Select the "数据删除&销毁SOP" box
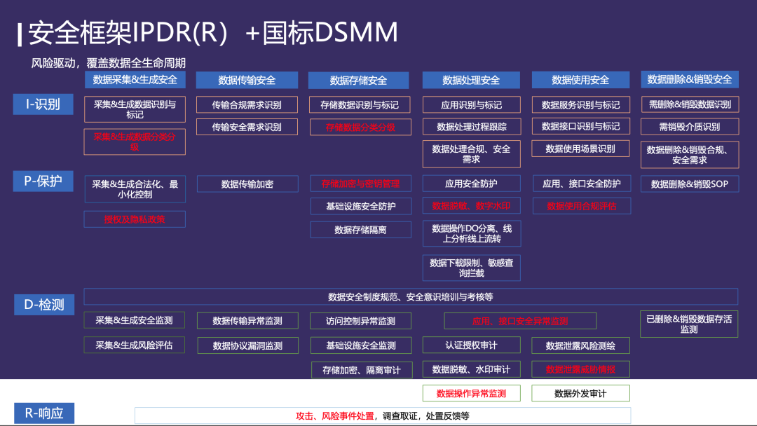This screenshot has width=757, height=426. point(690,184)
